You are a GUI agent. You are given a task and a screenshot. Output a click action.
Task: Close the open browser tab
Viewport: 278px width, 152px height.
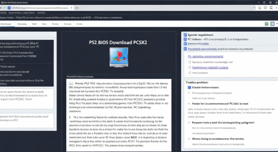tap(71, 8)
